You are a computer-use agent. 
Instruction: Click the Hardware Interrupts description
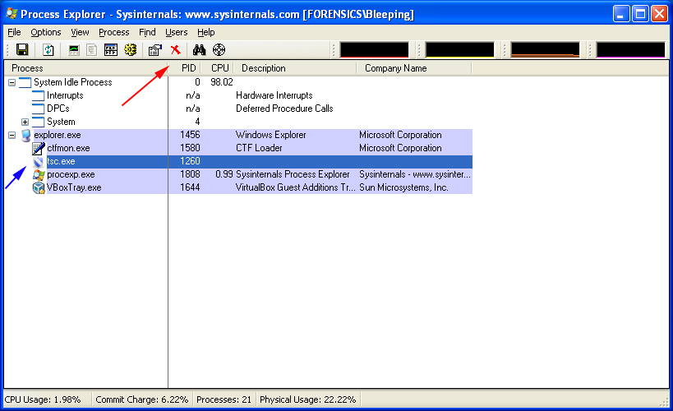coord(274,96)
